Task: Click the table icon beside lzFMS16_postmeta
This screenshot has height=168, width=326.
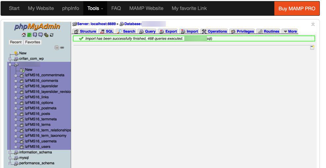Action: (x=22, y=108)
